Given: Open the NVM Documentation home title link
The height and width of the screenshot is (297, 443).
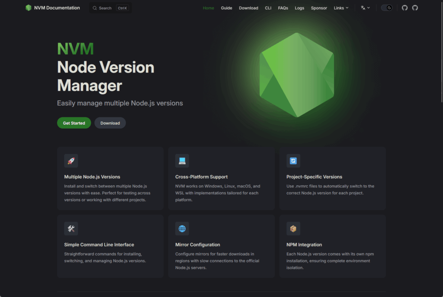Looking at the screenshot, I should [52, 8].
